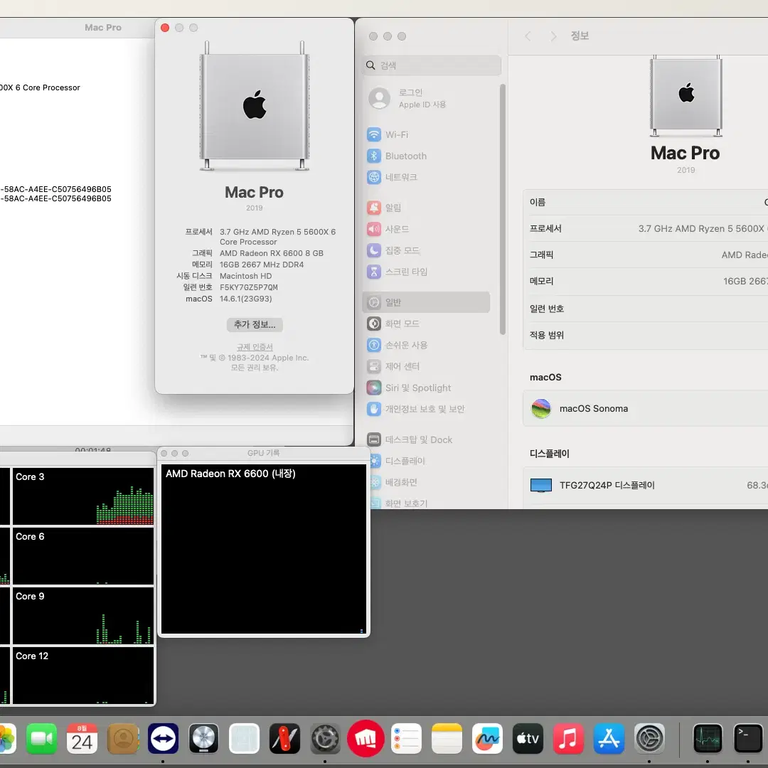This screenshot has height=768, width=768.
Task: Click the Core 9 usage graph
Action: (x=82, y=616)
